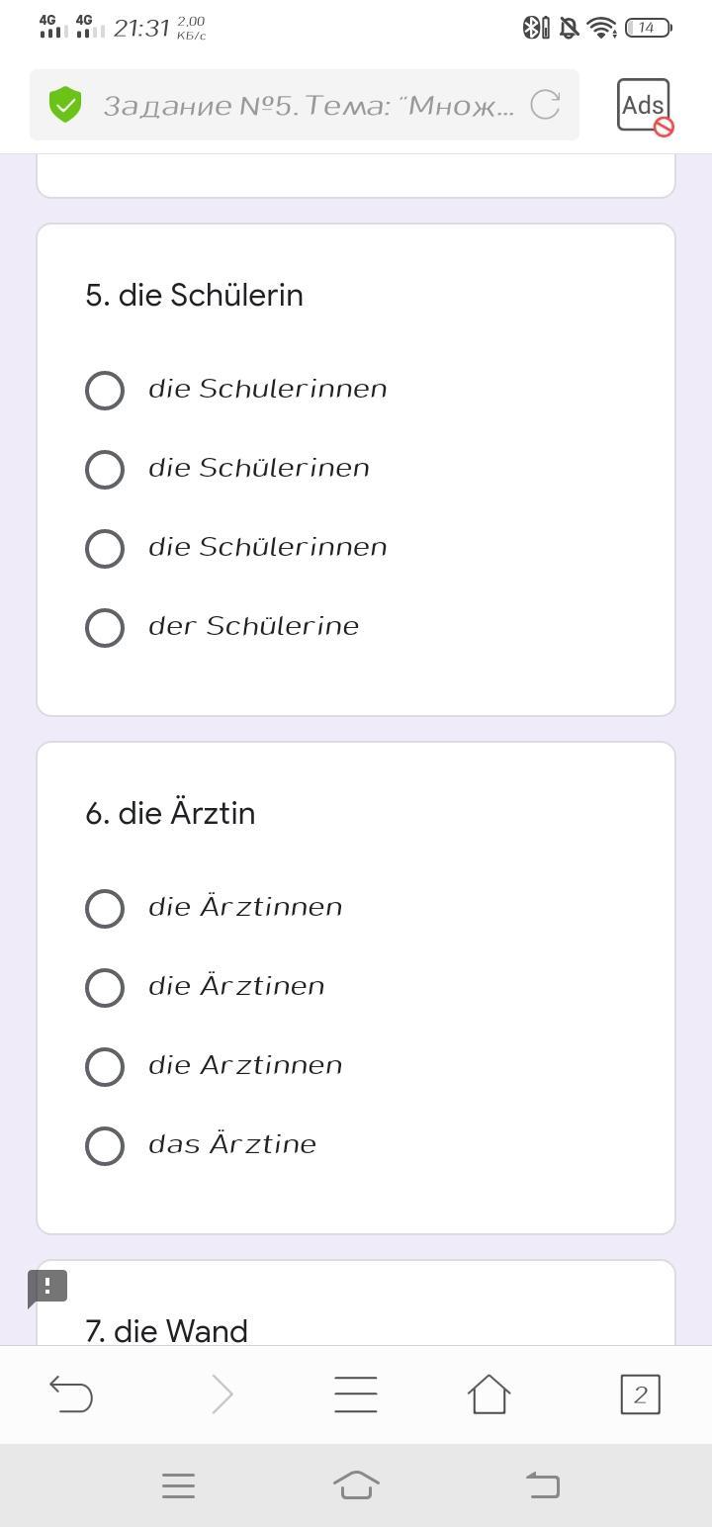
Task: Choose the option "die Arztinnen"
Action: coord(105,1066)
